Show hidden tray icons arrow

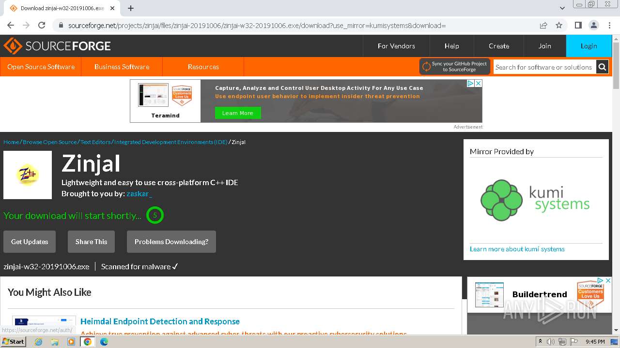[x=540, y=342]
